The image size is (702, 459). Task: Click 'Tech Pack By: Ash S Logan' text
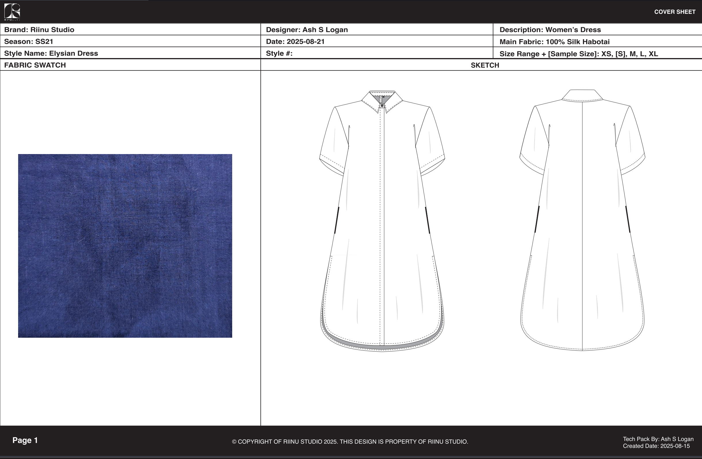(658, 439)
